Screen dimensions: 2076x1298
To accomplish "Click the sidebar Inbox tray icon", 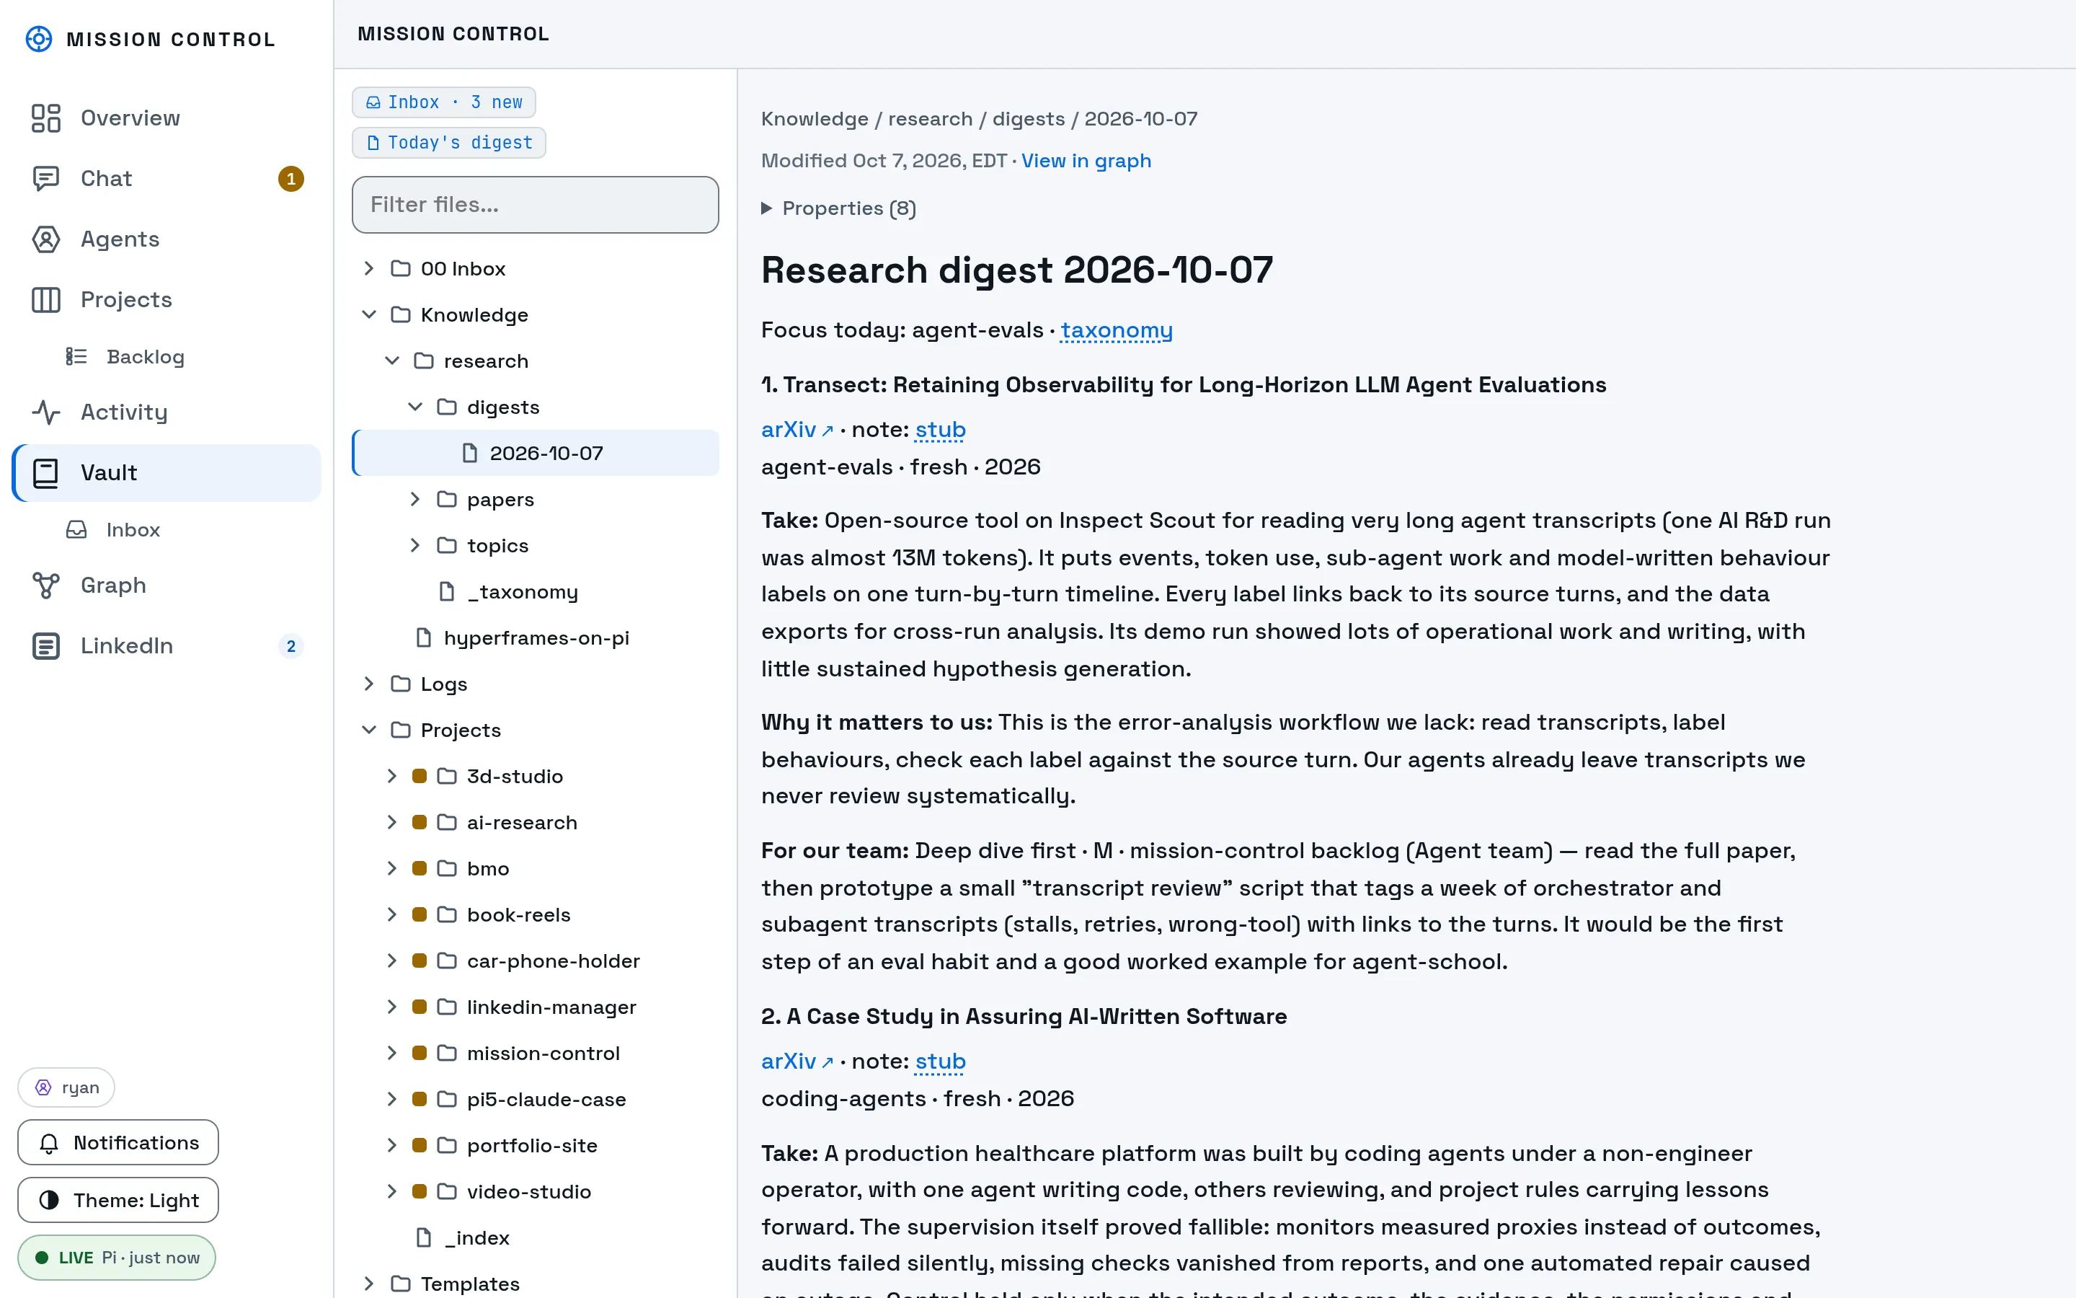I will (x=76, y=530).
